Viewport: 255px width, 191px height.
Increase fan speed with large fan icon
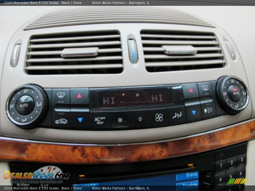pyautogui.click(x=159, y=118)
